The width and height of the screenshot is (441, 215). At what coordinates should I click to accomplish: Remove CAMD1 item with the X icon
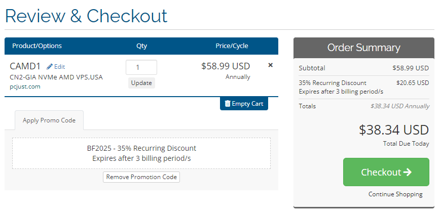click(270, 65)
